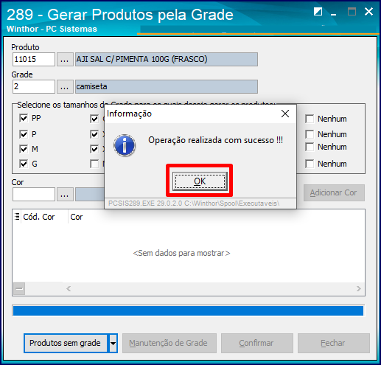Check the first Nenhum checkbox
This screenshot has width=381, height=365.
click(310, 119)
